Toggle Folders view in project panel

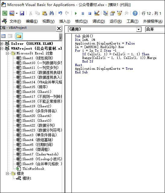tap(19, 36)
